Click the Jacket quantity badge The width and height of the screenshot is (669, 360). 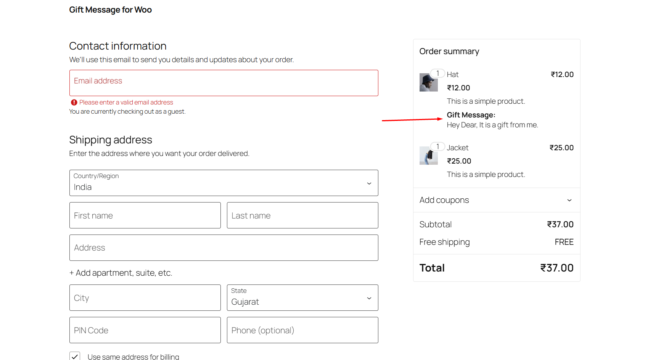(437, 146)
